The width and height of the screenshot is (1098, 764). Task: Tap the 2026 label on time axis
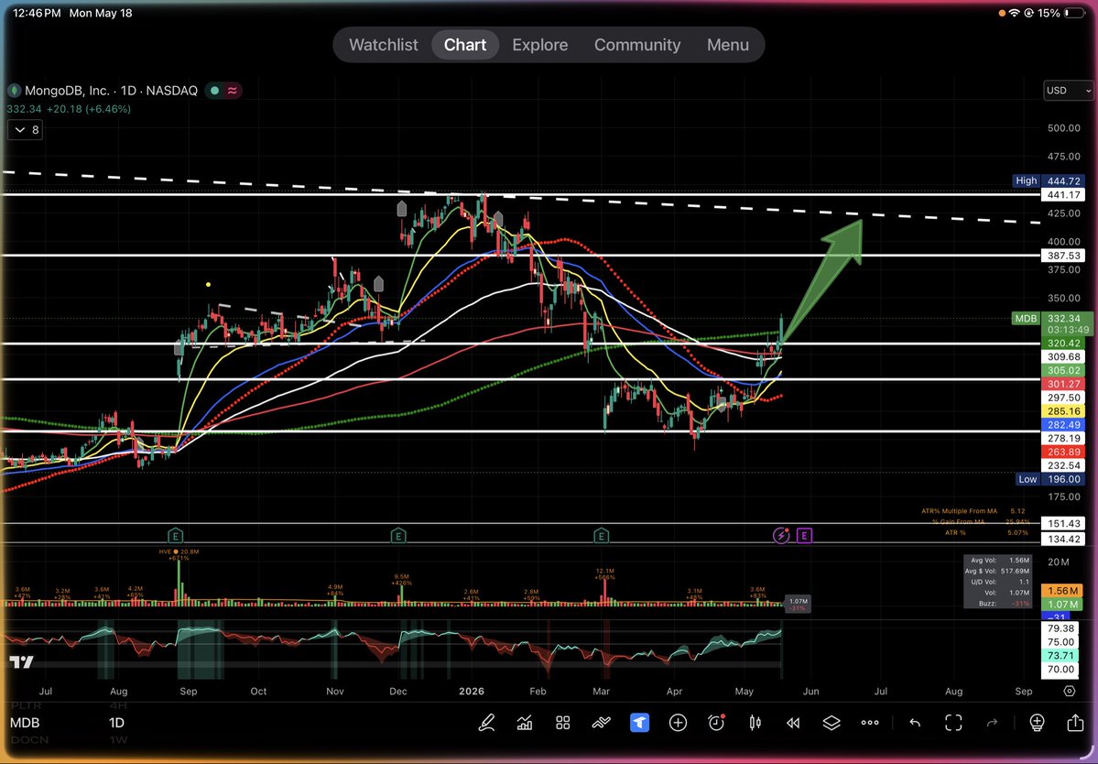point(472,691)
